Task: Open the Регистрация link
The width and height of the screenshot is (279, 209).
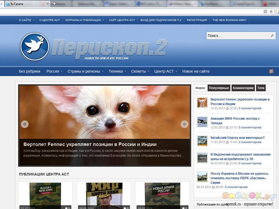Action: [x=197, y=20]
